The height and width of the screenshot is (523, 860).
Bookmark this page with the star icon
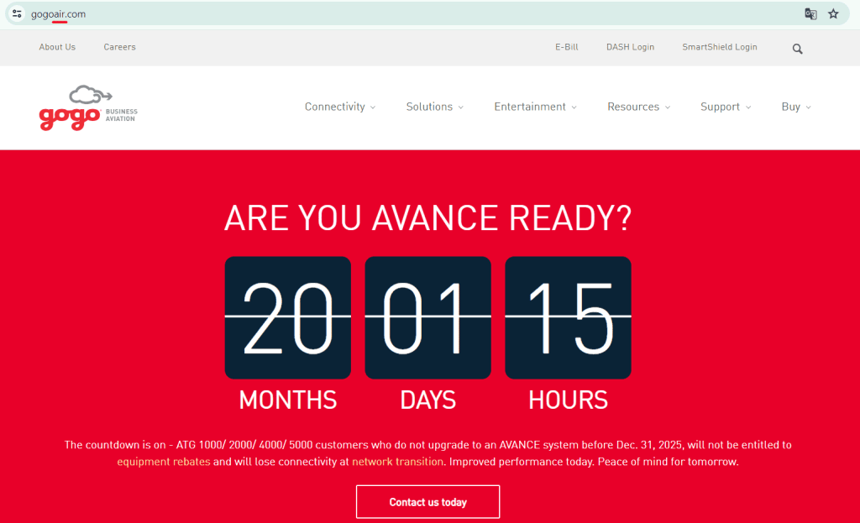tap(833, 14)
